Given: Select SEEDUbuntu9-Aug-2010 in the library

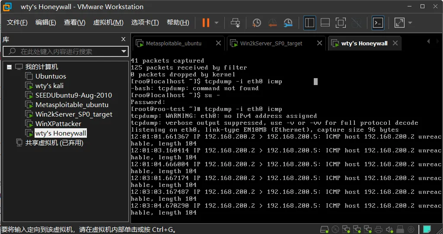Looking at the screenshot, I should (73, 95).
